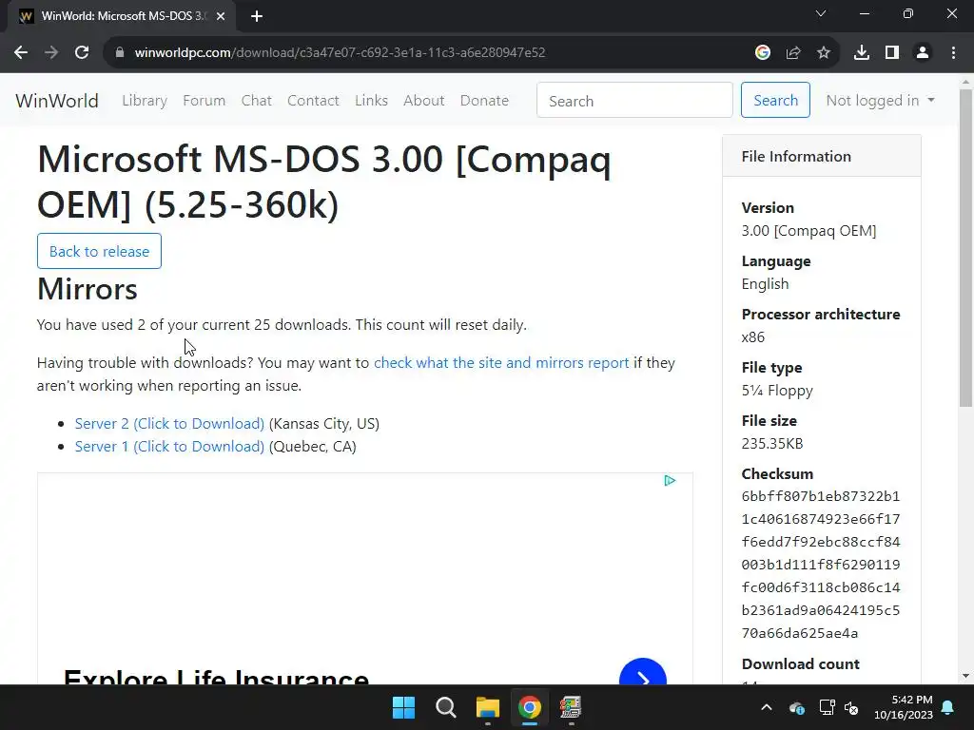Image resolution: width=974 pixels, height=730 pixels.
Task: Click the OneDrive cloud tray icon
Action: pos(797,707)
